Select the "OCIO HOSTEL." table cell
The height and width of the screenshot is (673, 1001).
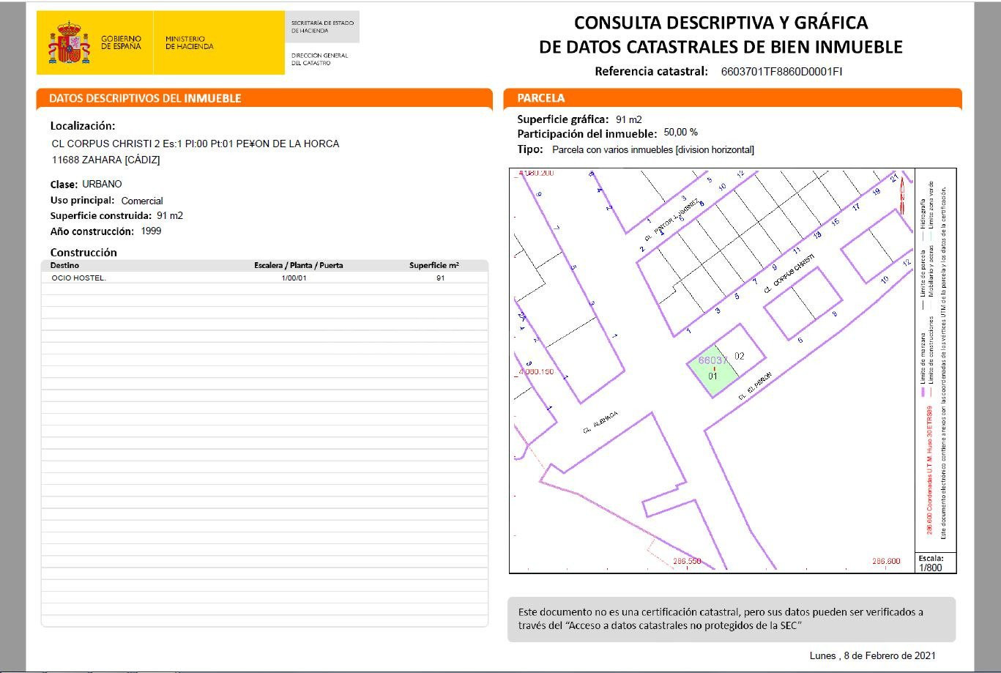tap(78, 278)
